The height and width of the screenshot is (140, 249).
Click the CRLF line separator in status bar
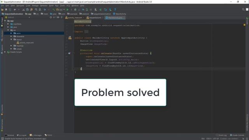(x=209, y=138)
